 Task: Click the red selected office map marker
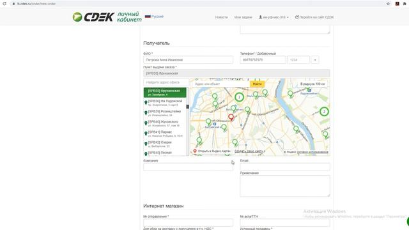pos(231,118)
